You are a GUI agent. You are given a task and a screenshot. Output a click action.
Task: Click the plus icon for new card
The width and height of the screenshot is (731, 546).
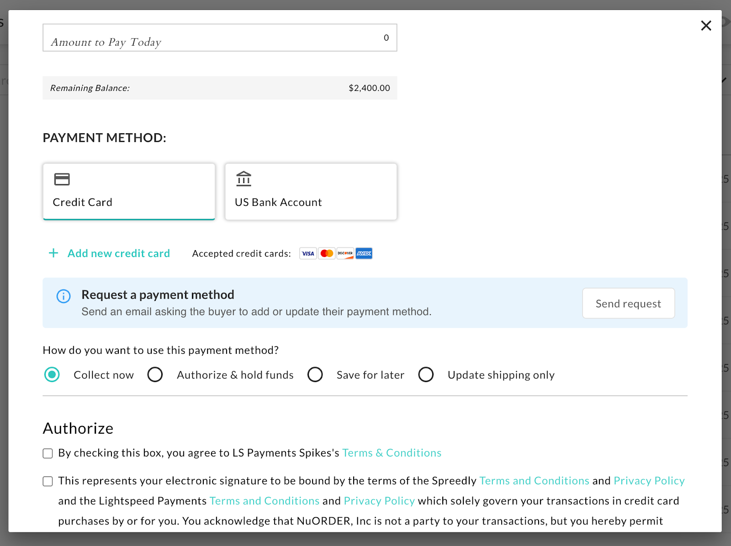pyautogui.click(x=53, y=253)
